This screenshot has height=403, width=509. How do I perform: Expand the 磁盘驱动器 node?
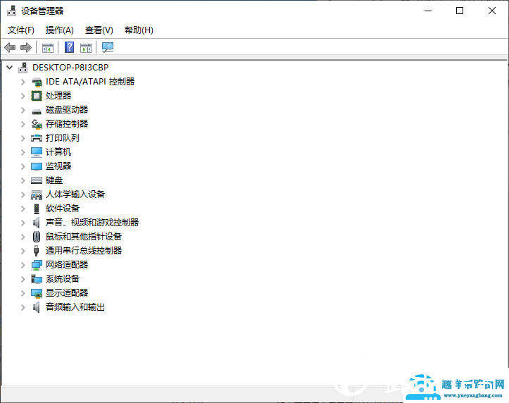click(23, 110)
